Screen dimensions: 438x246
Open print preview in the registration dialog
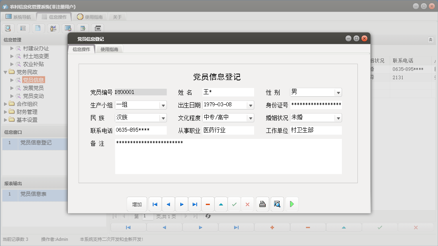coord(277,204)
